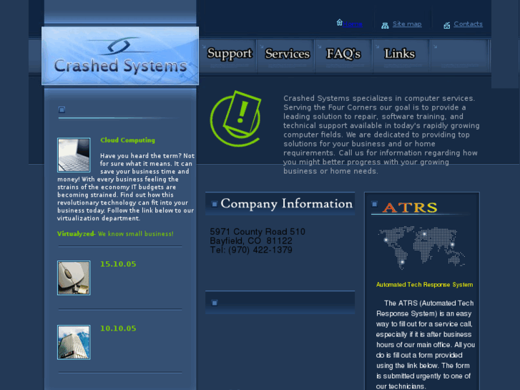The width and height of the screenshot is (520, 390).
Task: Click the dotted world map image
Action: click(421, 248)
